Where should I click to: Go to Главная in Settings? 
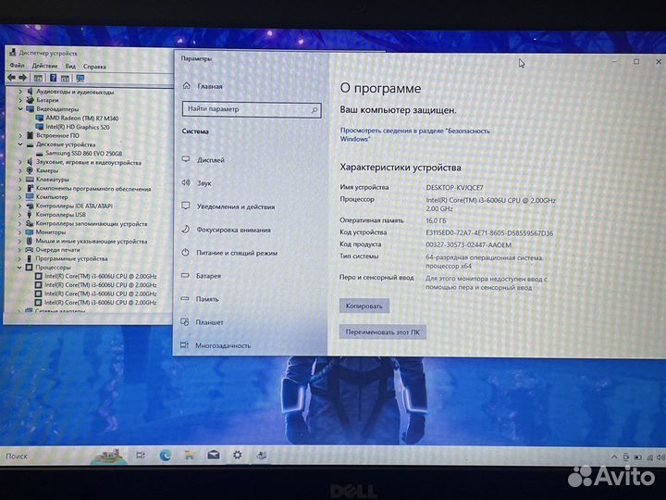point(203,86)
